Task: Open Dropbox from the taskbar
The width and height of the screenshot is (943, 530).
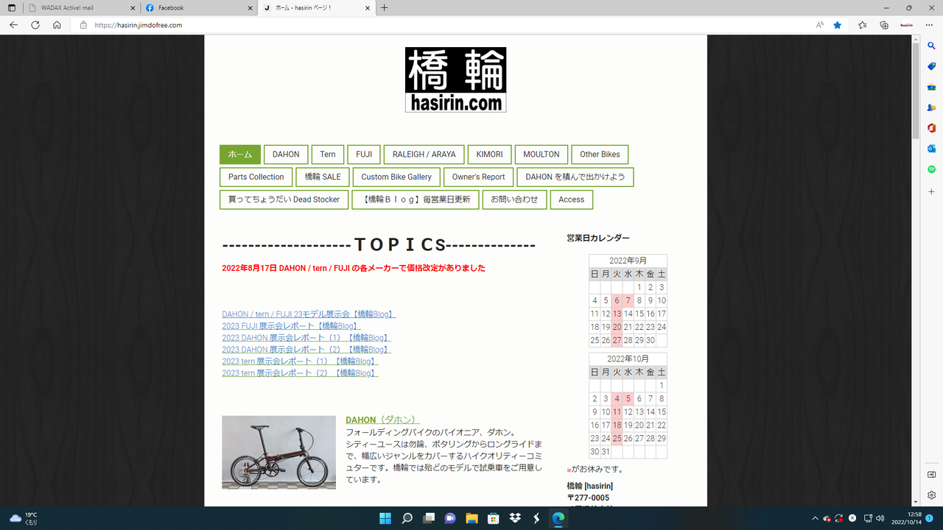Action: pyautogui.click(x=515, y=518)
